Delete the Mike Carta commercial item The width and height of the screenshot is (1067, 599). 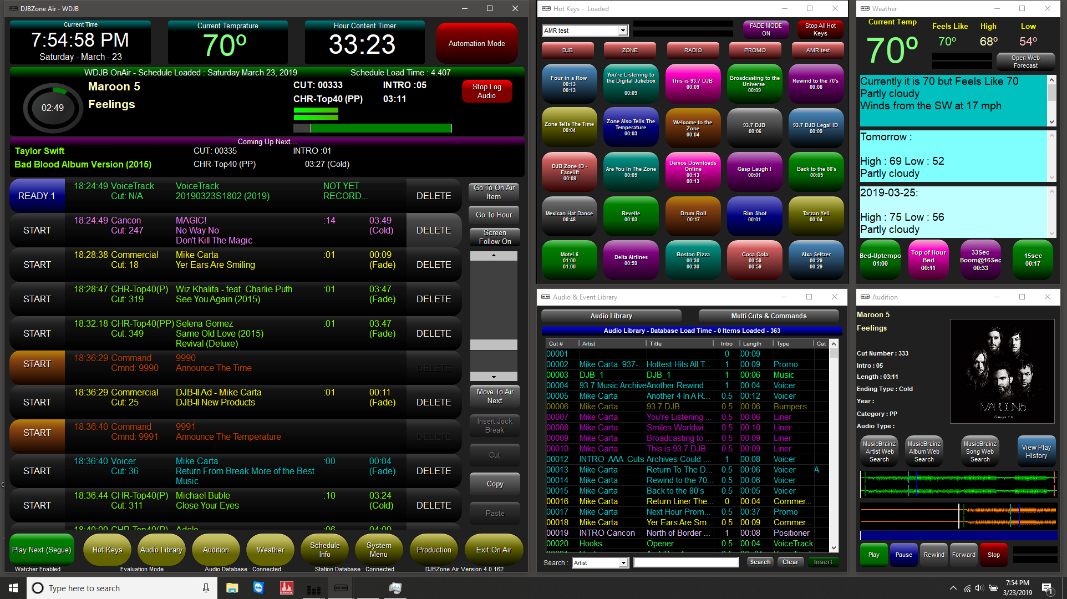[433, 265]
